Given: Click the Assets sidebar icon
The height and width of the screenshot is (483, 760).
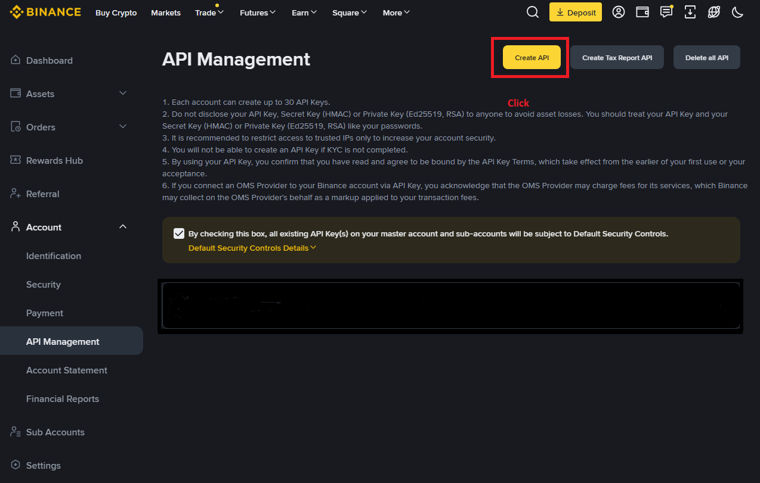Looking at the screenshot, I should pyautogui.click(x=16, y=94).
